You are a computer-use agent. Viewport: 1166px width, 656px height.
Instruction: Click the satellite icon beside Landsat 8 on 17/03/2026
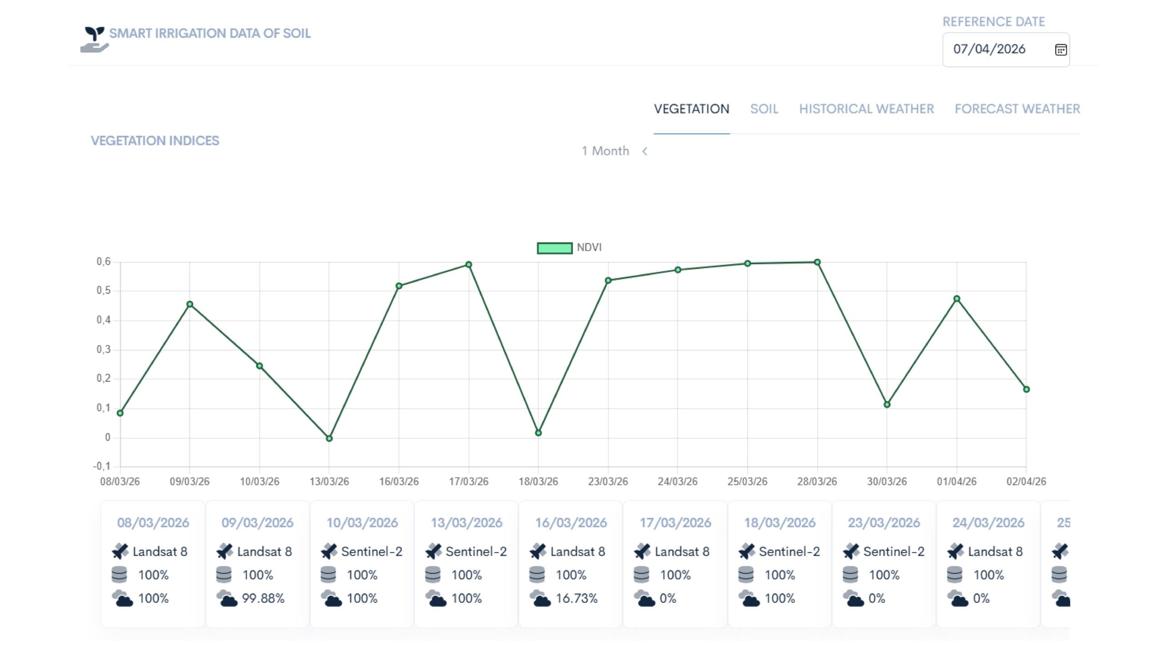point(642,551)
